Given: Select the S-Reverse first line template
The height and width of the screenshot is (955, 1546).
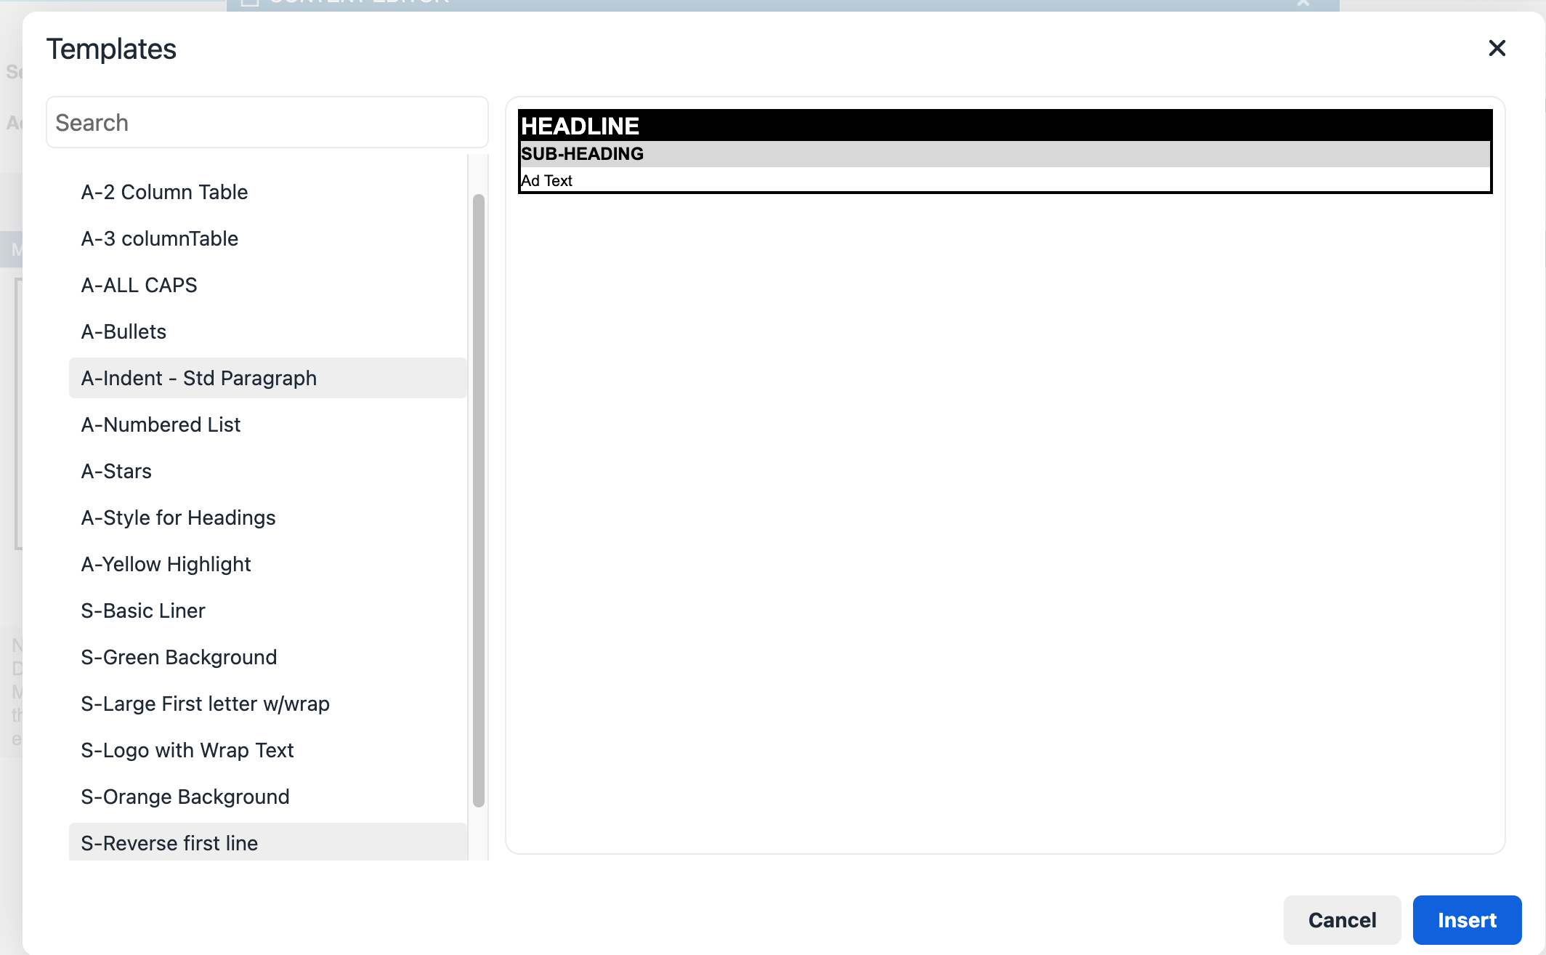Looking at the screenshot, I should tap(169, 843).
